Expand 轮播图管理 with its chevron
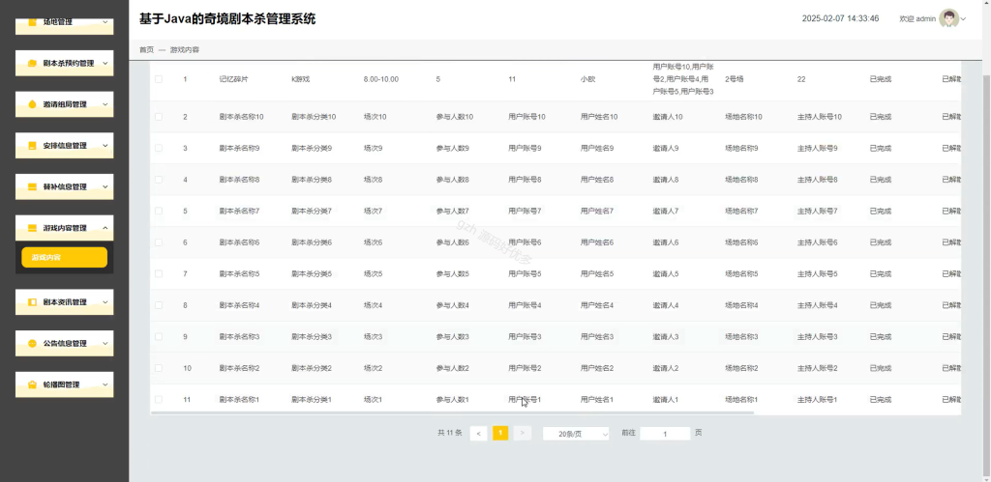 pyautogui.click(x=105, y=384)
